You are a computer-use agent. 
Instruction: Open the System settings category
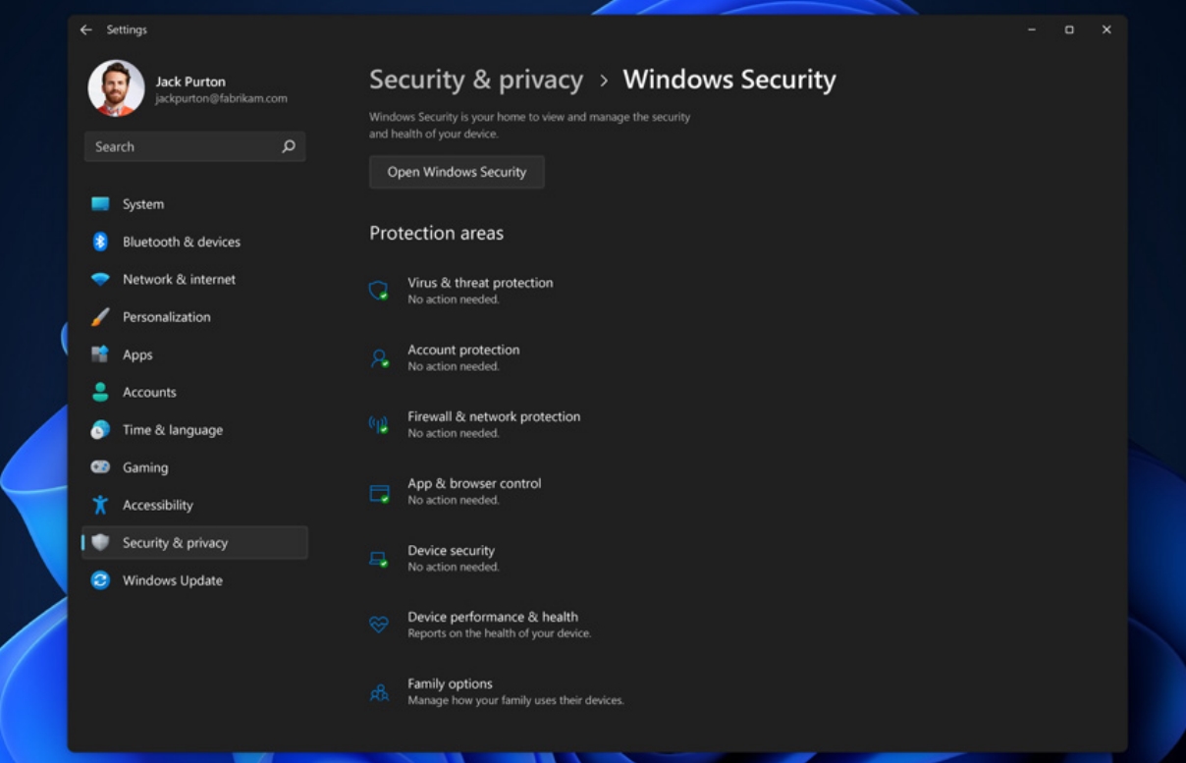(143, 204)
